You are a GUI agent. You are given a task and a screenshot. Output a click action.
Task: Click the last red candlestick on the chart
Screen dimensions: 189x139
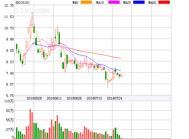coord(121,76)
